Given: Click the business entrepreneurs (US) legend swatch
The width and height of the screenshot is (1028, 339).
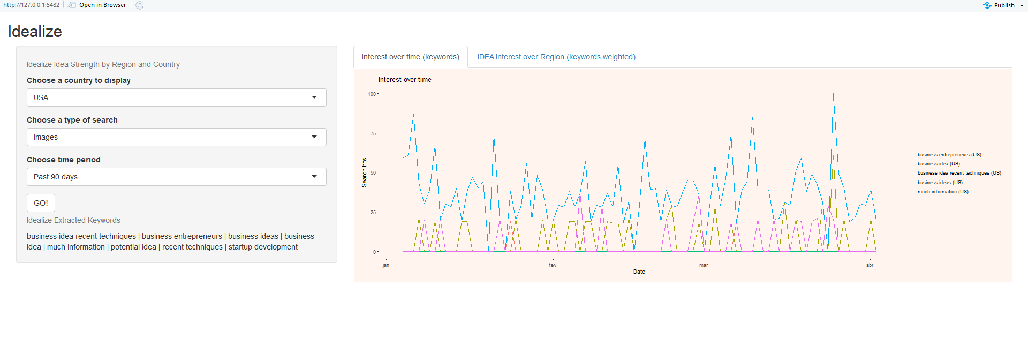Looking at the screenshot, I should pos(912,155).
